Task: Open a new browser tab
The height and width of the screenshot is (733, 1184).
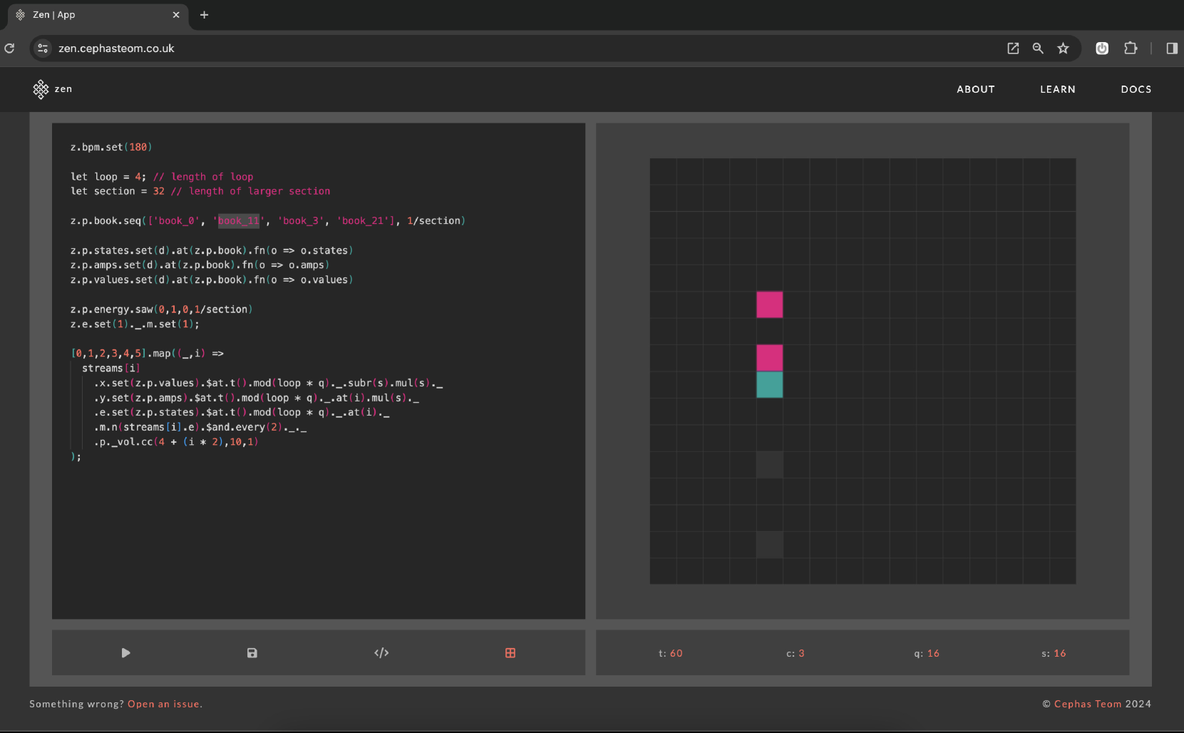Action: tap(204, 15)
